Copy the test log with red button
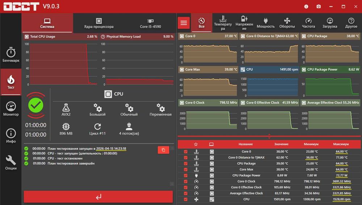This screenshot has width=362, height=205. [164, 150]
